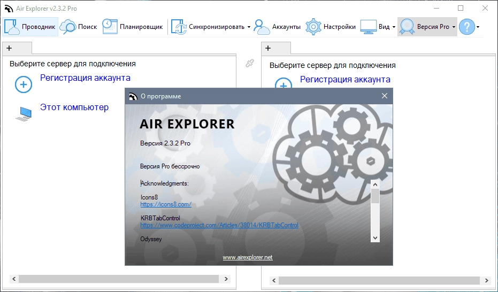
Task: Click the Синхронизировать sync button
Action: tap(208, 27)
